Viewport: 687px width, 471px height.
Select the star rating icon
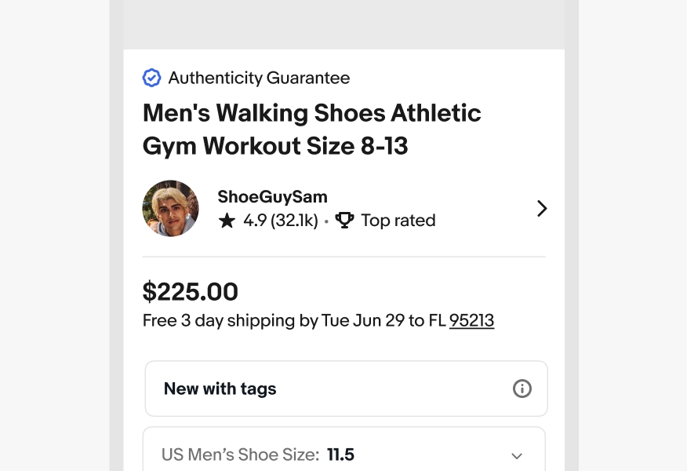point(227,221)
